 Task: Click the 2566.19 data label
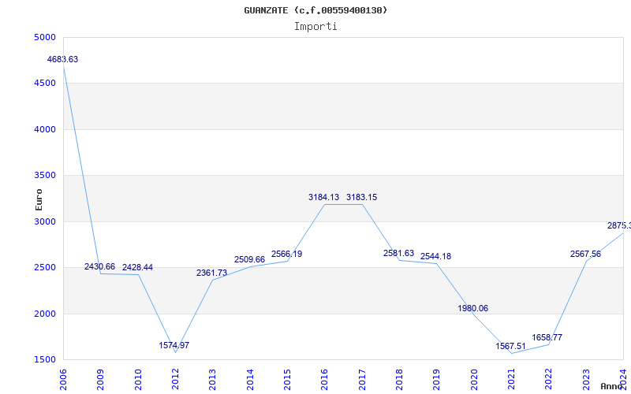click(x=286, y=254)
